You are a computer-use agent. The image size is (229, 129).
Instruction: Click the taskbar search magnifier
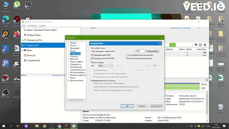pyautogui.click(x=11, y=126)
